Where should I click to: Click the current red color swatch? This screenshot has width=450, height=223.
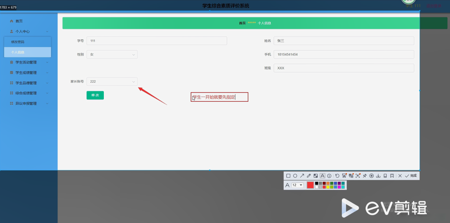(310, 185)
